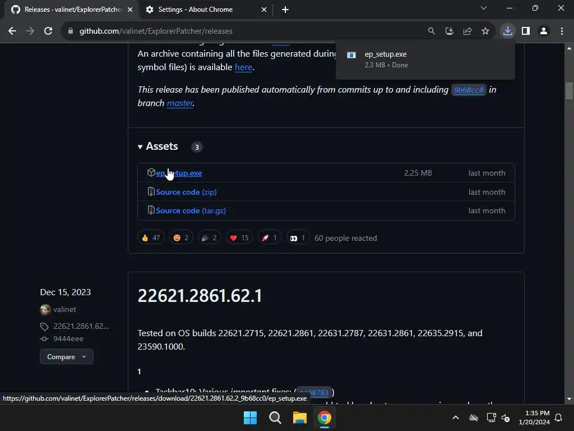Toggle the heart reaction with 15
The height and width of the screenshot is (431, 574).
coord(239,238)
